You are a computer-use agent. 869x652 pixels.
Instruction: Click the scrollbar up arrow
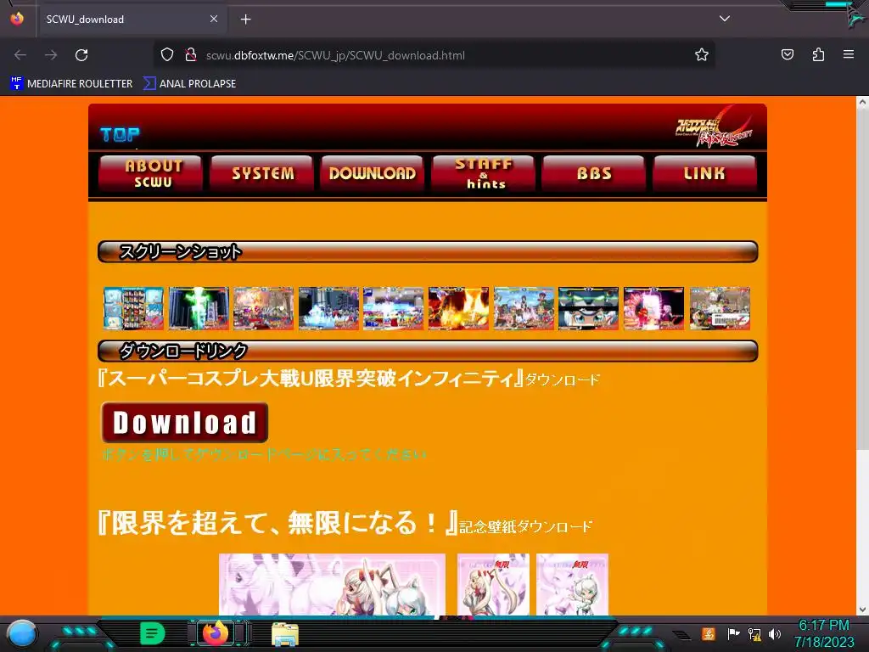(862, 102)
